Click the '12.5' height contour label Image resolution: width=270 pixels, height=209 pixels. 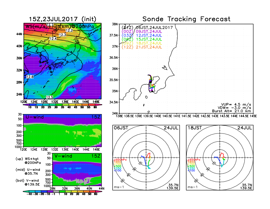pyautogui.click(x=49, y=97)
